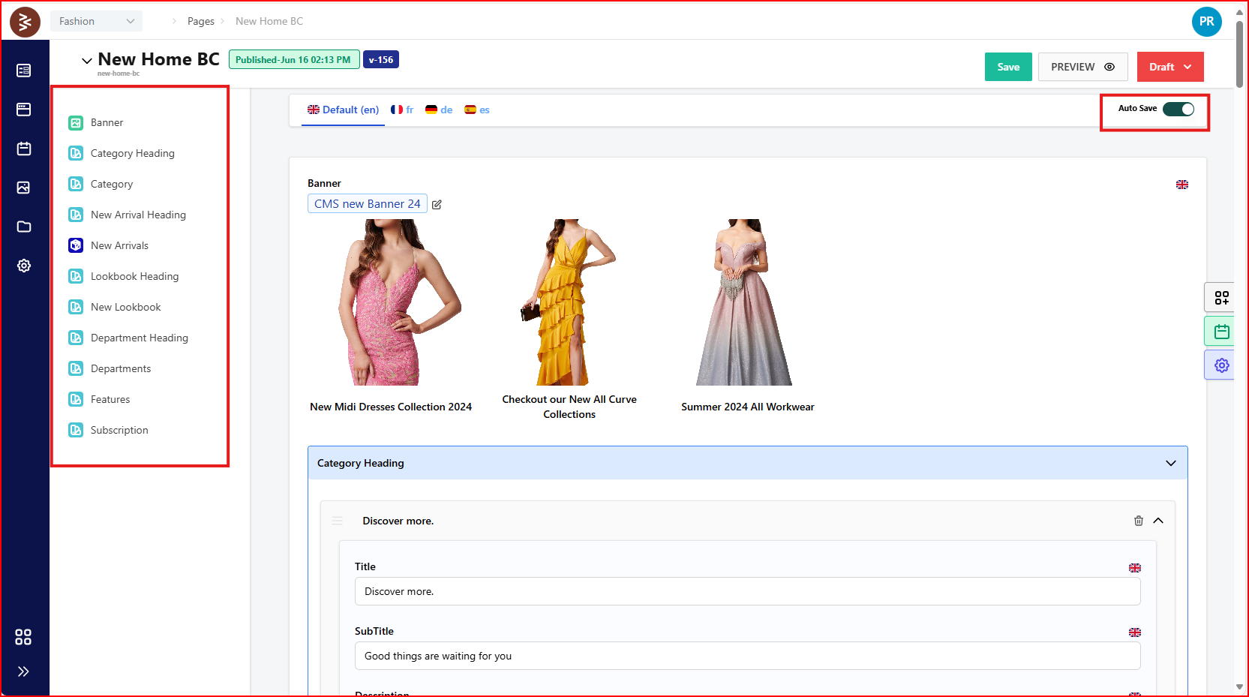This screenshot has width=1249, height=697.
Task: Open the folder icon in left sidebar
Action: click(x=24, y=227)
